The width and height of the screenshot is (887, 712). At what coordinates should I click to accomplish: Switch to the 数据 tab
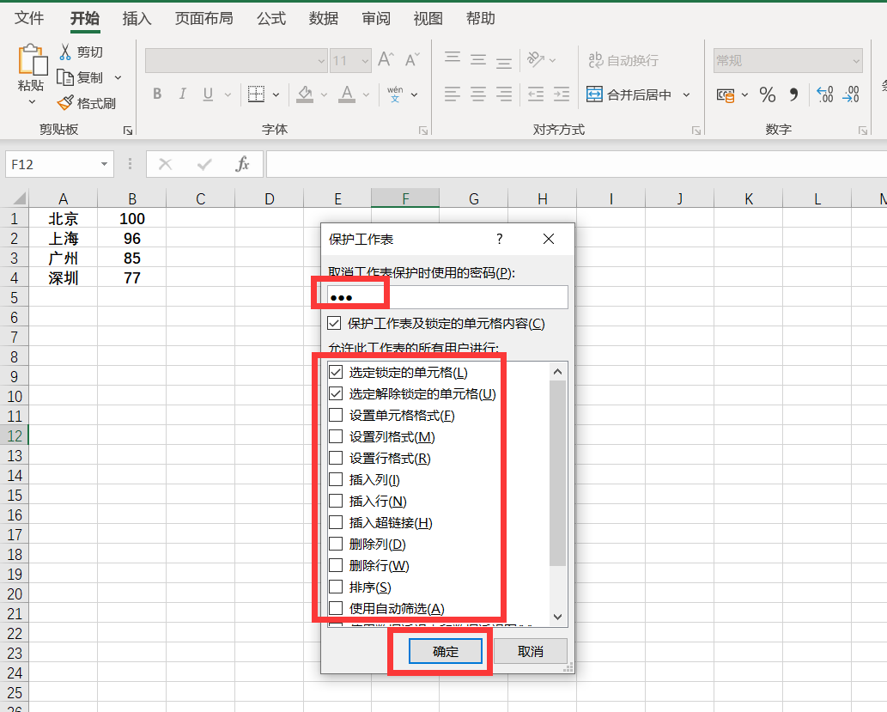(x=324, y=19)
